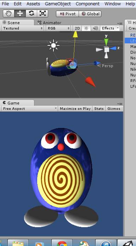Toggle 2D scene view mode
Image resolution: width=136 pixels, height=246 pixels.
tap(77, 28)
